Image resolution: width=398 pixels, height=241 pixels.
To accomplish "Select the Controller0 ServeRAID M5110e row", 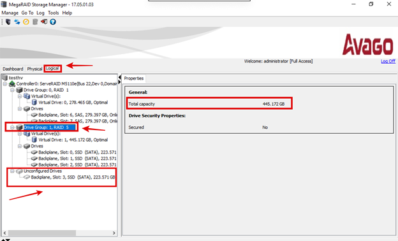I will click(x=66, y=84).
